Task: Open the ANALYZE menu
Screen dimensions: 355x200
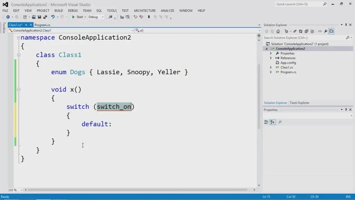Action: (167, 11)
